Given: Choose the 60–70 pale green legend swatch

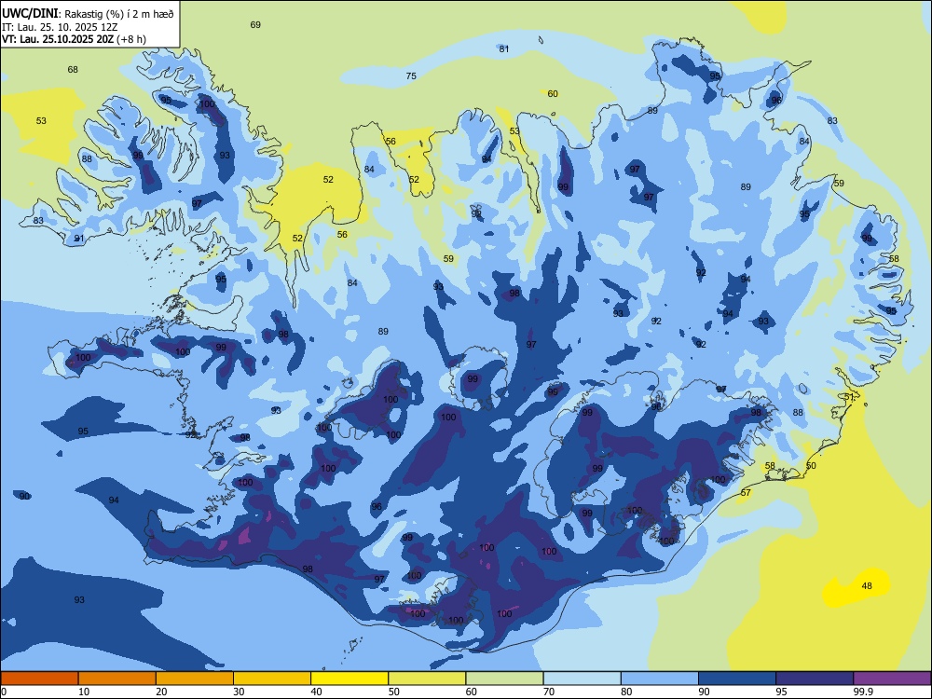Looking at the screenshot, I should (504, 678).
